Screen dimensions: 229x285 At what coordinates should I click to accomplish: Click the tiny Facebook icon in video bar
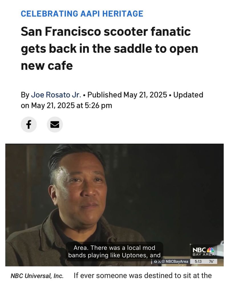click(155, 261)
